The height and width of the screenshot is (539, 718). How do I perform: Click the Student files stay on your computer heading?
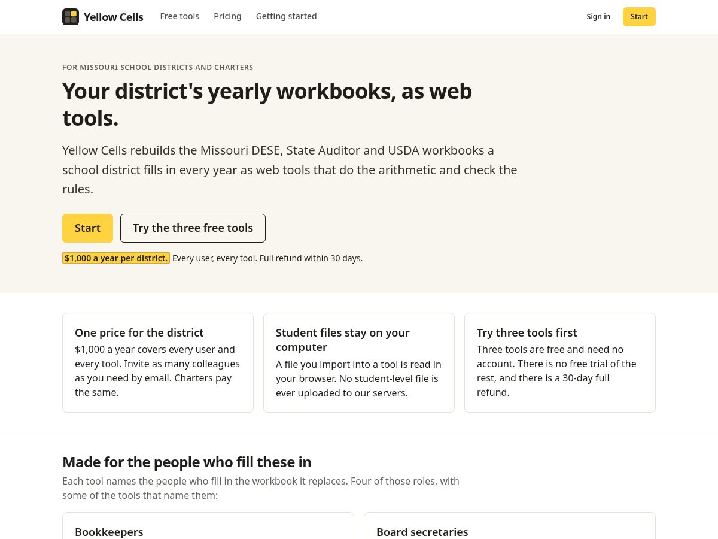pos(343,340)
